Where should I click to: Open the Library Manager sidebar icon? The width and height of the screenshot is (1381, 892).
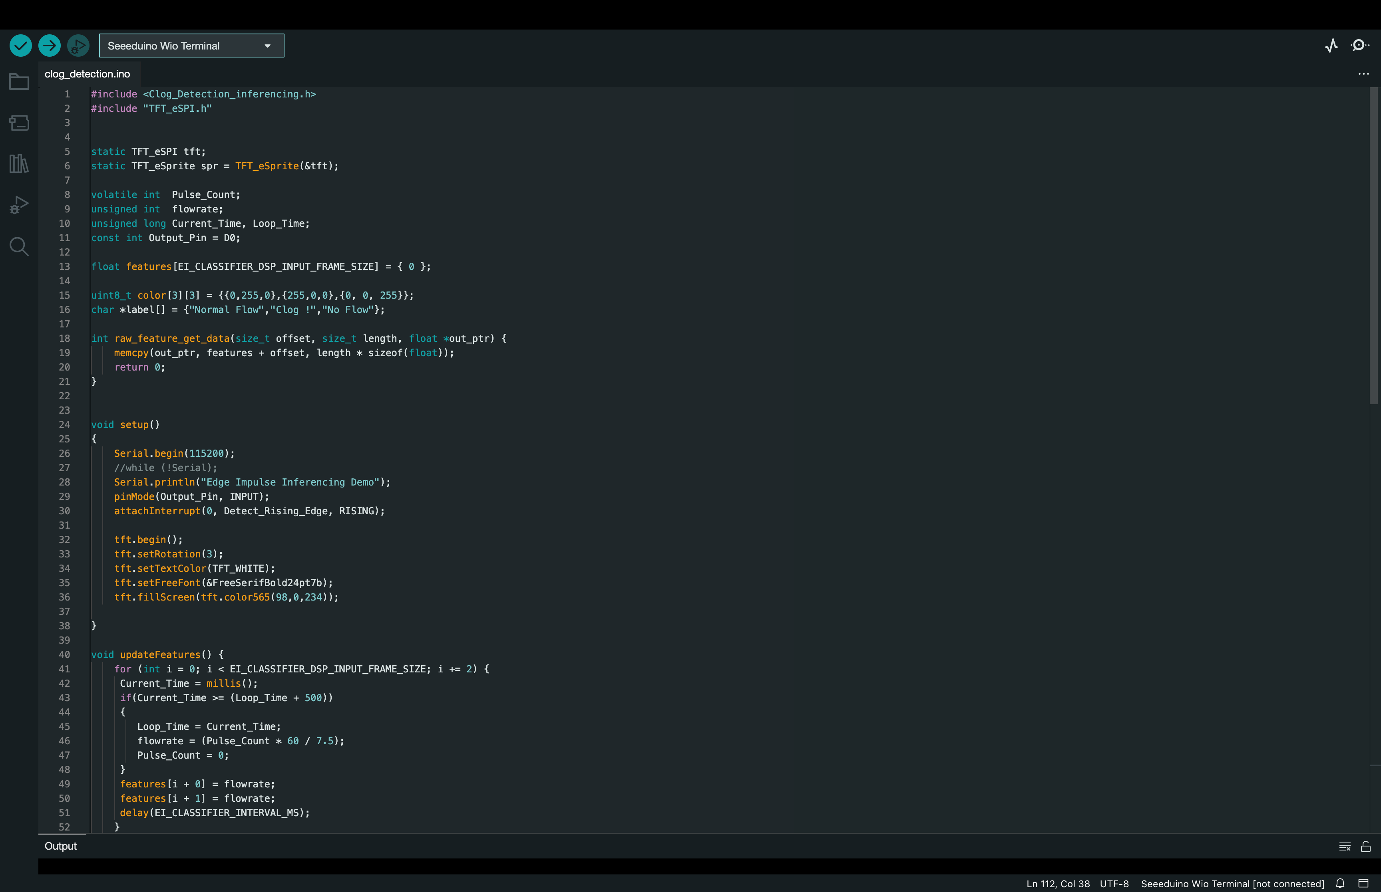coord(19,164)
